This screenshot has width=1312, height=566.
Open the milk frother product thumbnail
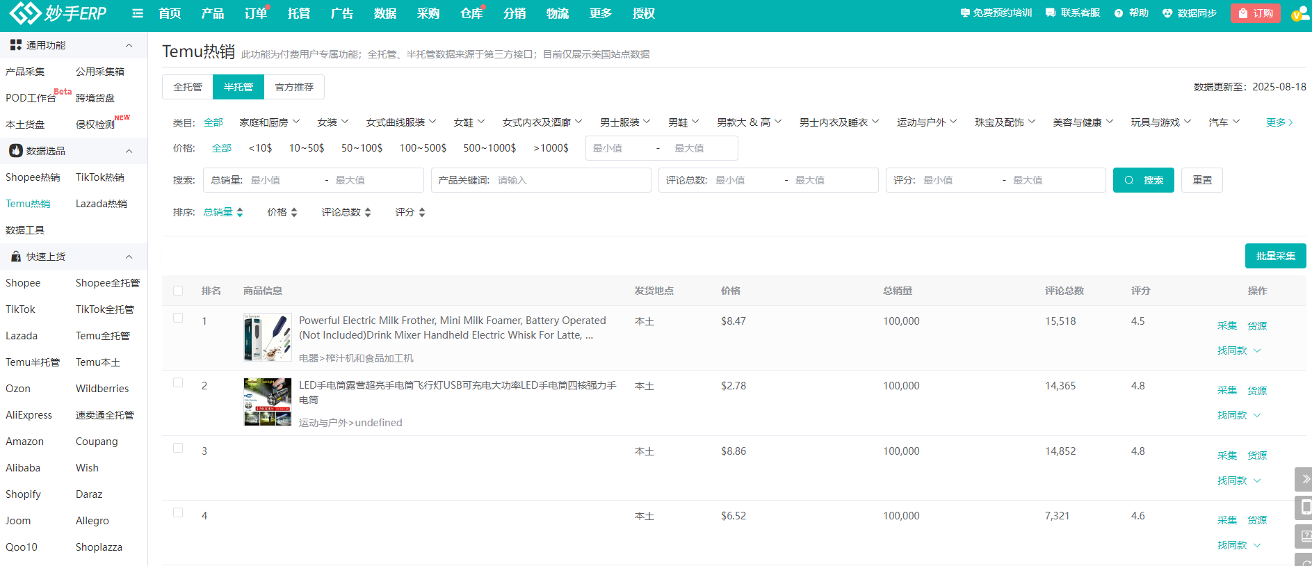[268, 337]
